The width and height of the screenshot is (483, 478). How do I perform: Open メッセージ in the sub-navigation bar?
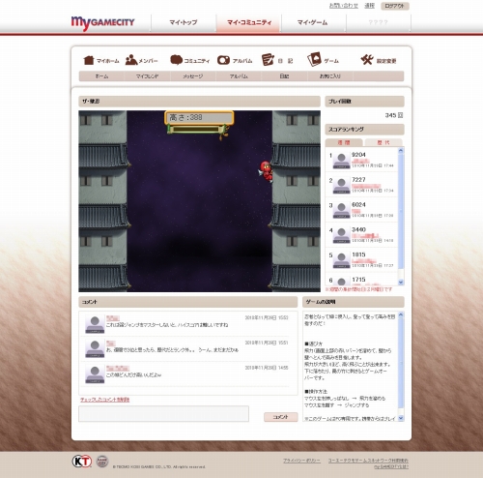[193, 76]
